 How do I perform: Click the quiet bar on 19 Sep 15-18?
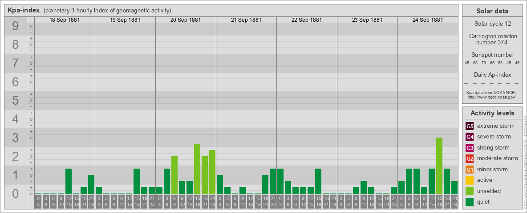[137, 181]
